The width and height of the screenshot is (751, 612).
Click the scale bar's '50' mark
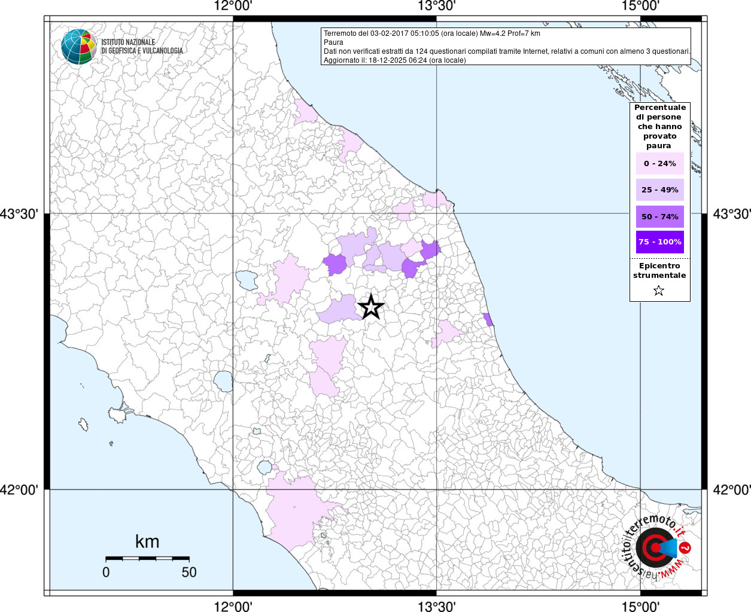tap(189, 572)
